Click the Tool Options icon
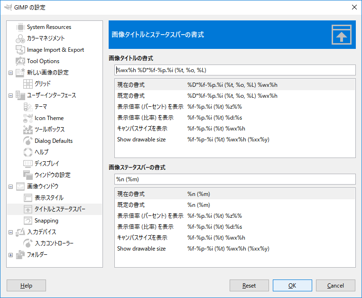Viewport: 362px width, 298px height. click(20, 61)
